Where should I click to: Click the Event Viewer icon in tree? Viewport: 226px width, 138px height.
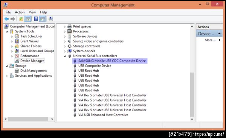coord(17,41)
